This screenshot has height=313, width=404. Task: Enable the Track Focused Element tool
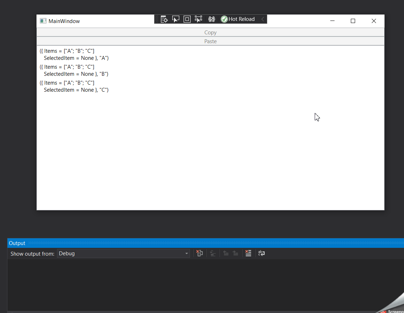click(198, 19)
